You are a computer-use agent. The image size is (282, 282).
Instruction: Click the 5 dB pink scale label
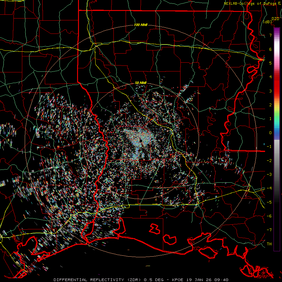click(x=270, y=63)
